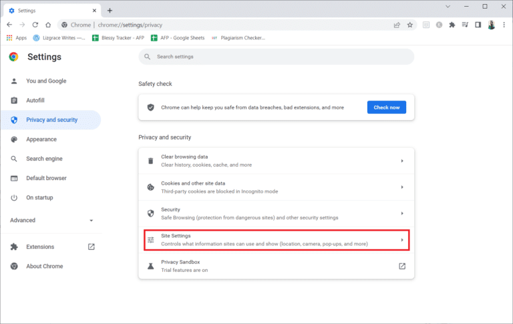Select Appearance in sidebar
The image size is (513, 324).
pyautogui.click(x=51, y=139)
